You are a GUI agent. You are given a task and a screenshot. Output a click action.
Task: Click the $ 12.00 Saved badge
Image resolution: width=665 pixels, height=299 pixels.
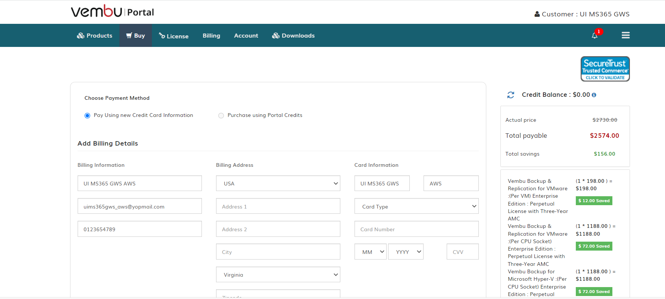click(x=594, y=201)
